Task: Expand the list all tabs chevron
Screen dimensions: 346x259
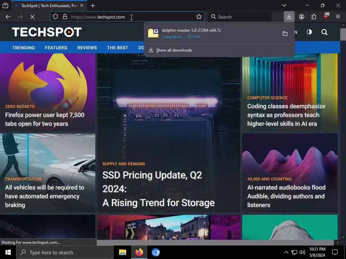Action: 284,5
